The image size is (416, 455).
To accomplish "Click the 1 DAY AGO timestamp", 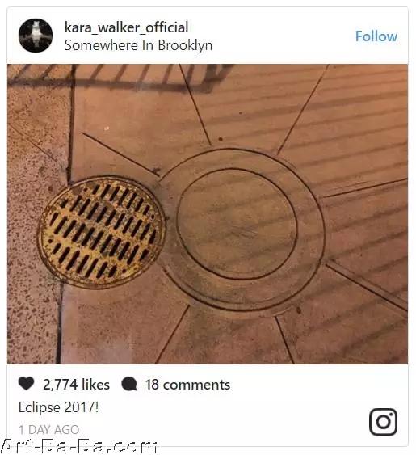I will (49, 430).
